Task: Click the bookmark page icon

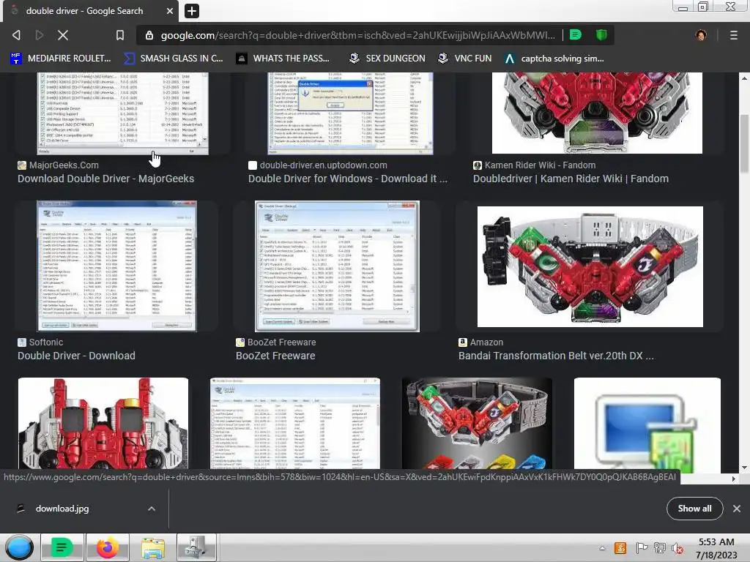Action: pos(120,35)
